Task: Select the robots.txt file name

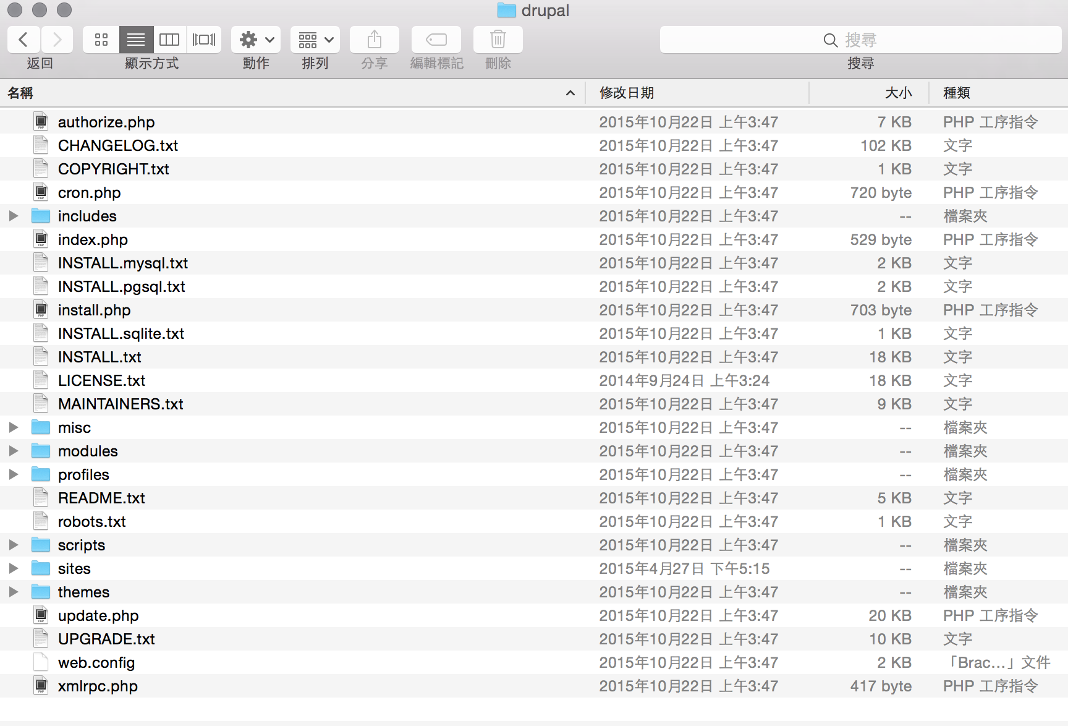Action: point(91,521)
